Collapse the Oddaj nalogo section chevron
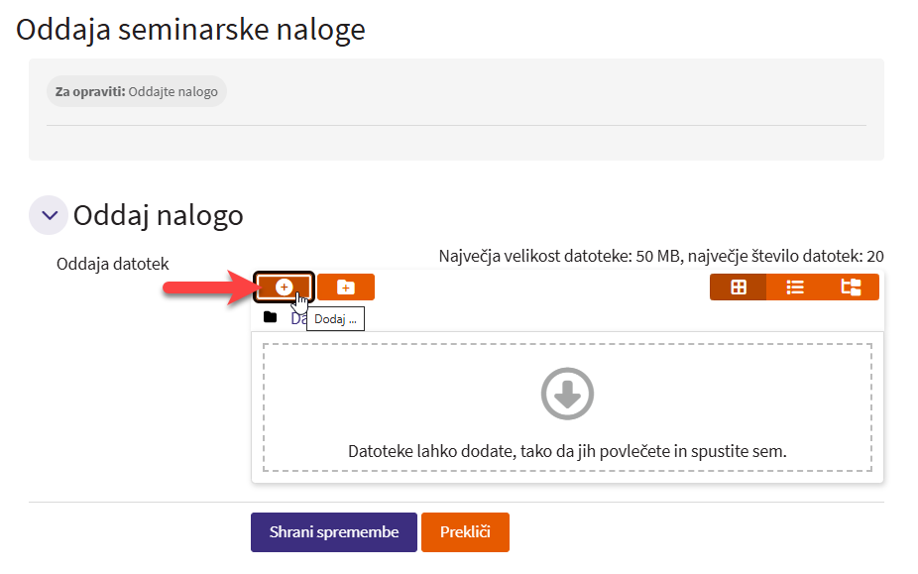918x574 pixels. coord(48,215)
